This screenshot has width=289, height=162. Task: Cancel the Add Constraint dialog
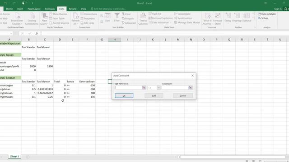183,96
